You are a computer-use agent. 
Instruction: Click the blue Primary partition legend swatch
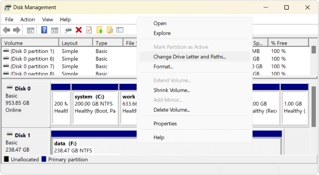point(44,159)
